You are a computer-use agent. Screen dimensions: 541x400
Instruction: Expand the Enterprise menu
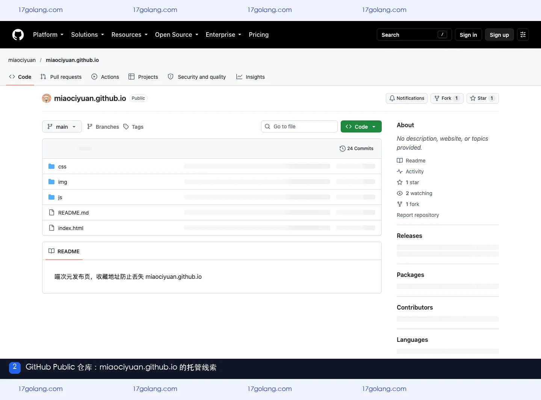[224, 35]
